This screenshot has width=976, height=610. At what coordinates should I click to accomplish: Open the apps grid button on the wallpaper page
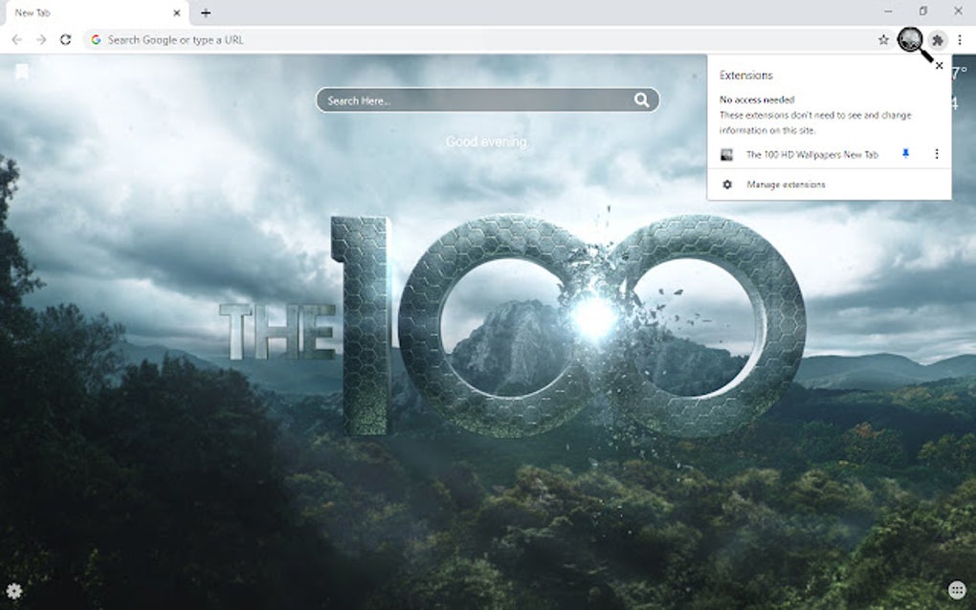[957, 590]
